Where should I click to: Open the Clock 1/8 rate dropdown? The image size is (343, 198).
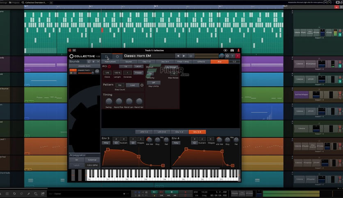pos(107,73)
